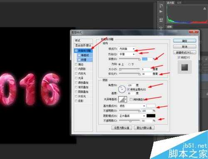Select 混合选项:默认 (Blending Options) entry

(x=83, y=45)
